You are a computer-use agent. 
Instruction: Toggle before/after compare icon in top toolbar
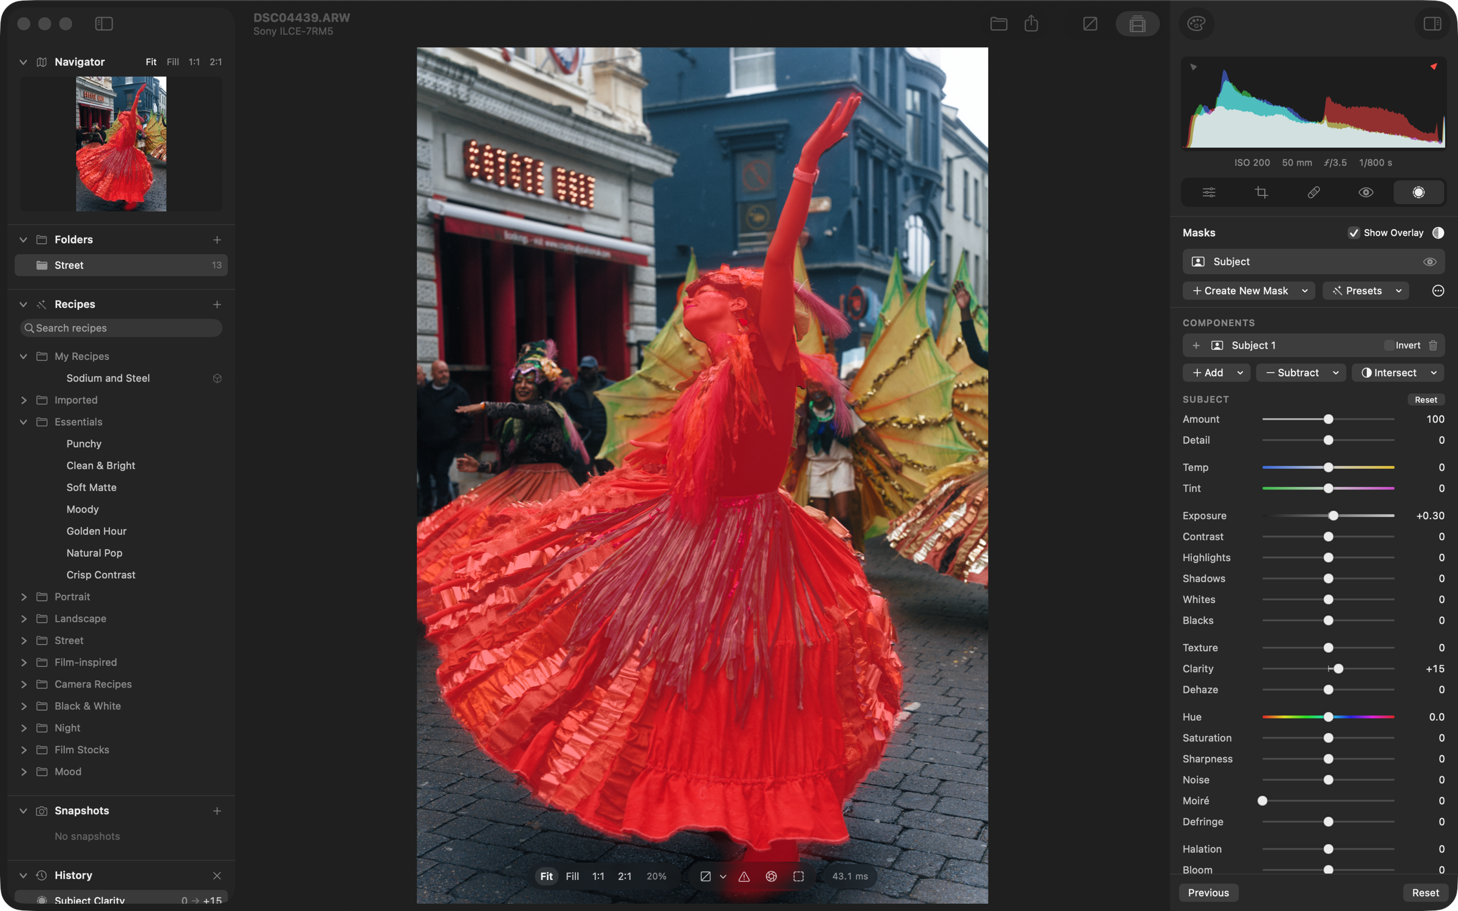(1090, 24)
